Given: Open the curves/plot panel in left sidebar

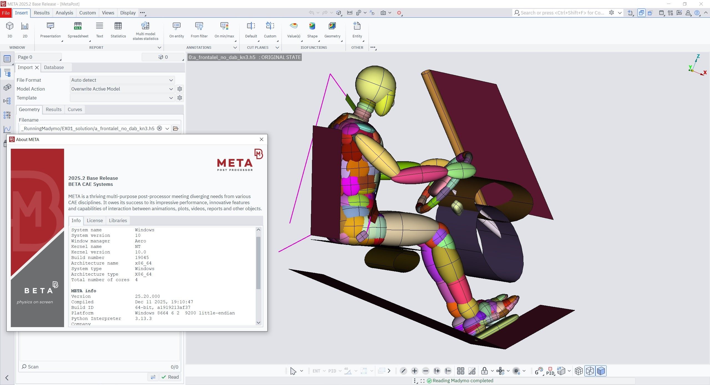Looking at the screenshot, I should tap(7, 129).
